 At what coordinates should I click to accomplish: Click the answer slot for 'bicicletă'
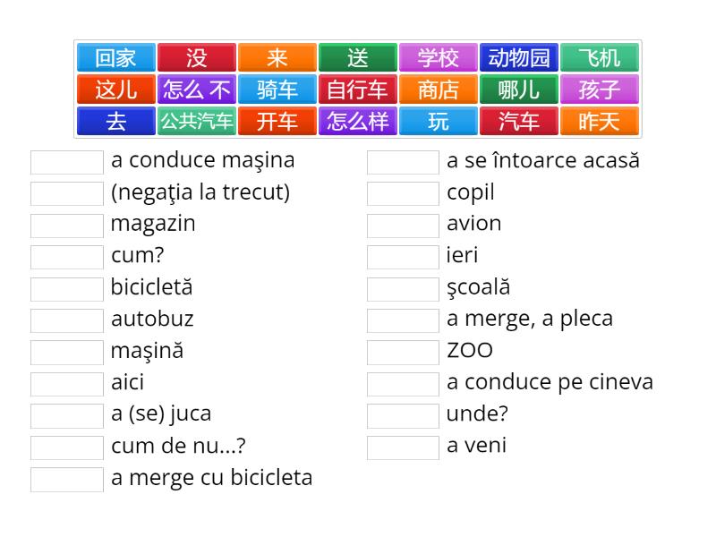pyautogui.click(x=67, y=289)
